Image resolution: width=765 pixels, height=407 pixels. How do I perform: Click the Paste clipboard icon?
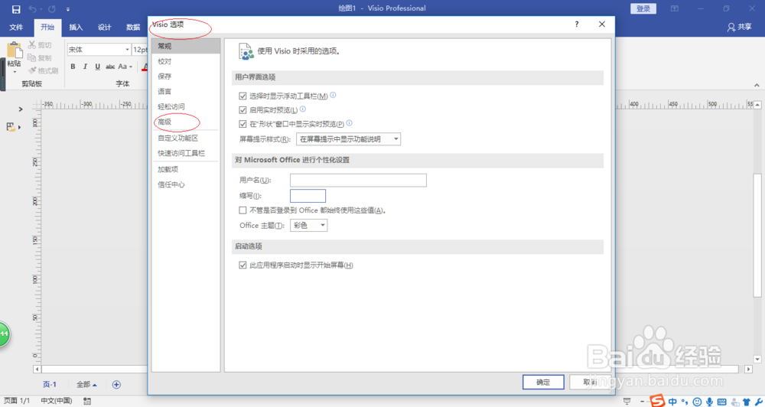point(14,51)
